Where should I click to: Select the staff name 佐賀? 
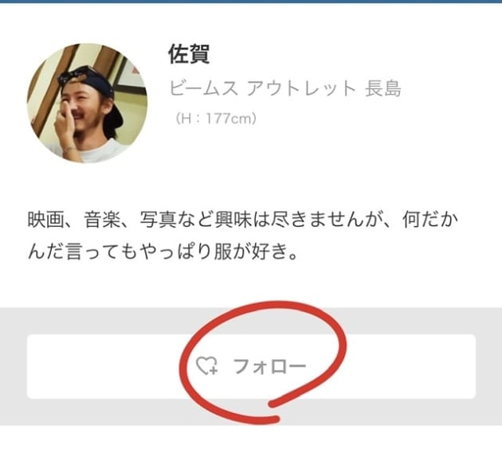tap(189, 53)
